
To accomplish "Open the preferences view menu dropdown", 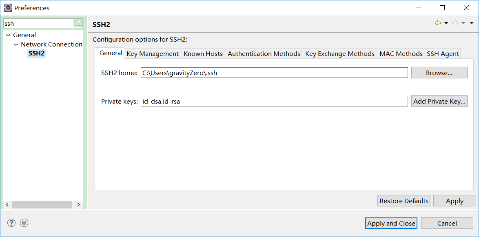I will click(472, 23).
